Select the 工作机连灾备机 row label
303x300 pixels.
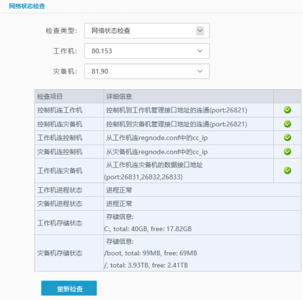[60, 171]
